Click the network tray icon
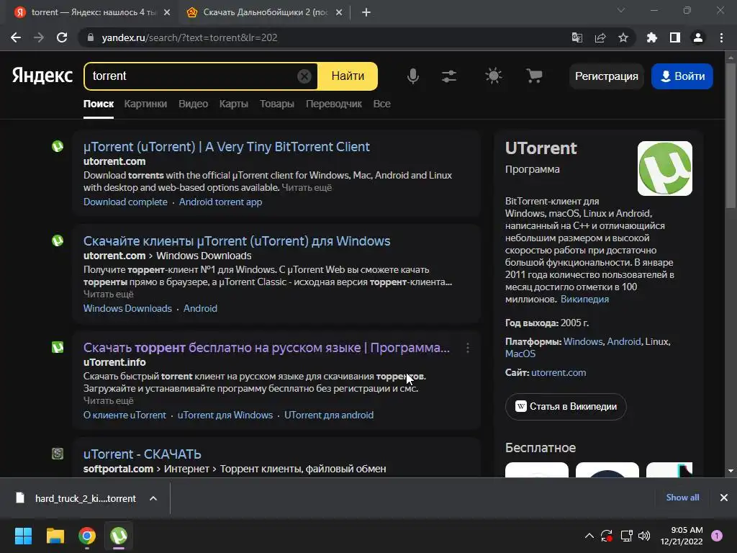 (x=626, y=536)
